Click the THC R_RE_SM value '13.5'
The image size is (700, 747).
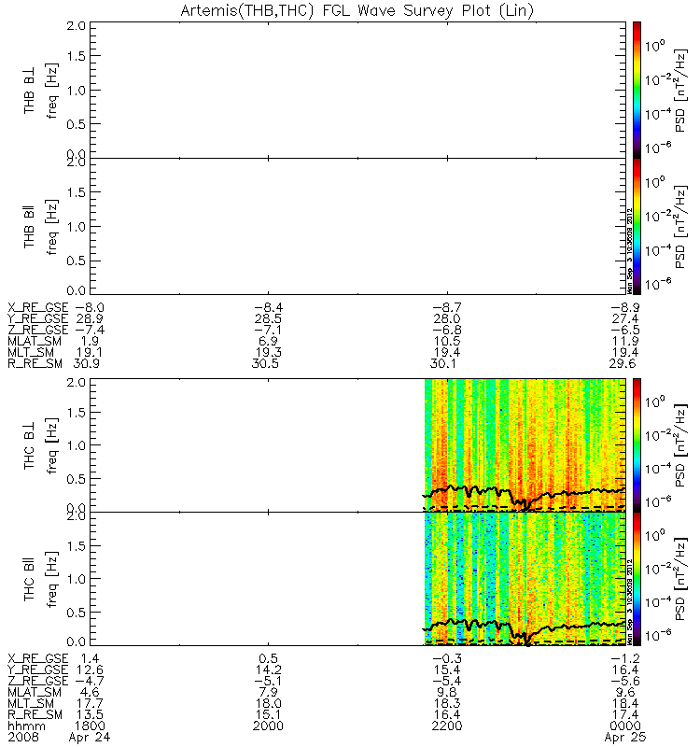tap(90, 714)
